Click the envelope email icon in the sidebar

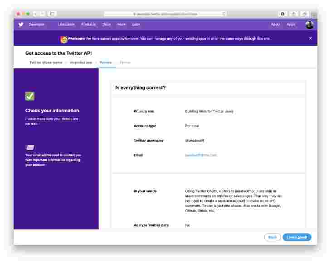pyautogui.click(x=30, y=147)
